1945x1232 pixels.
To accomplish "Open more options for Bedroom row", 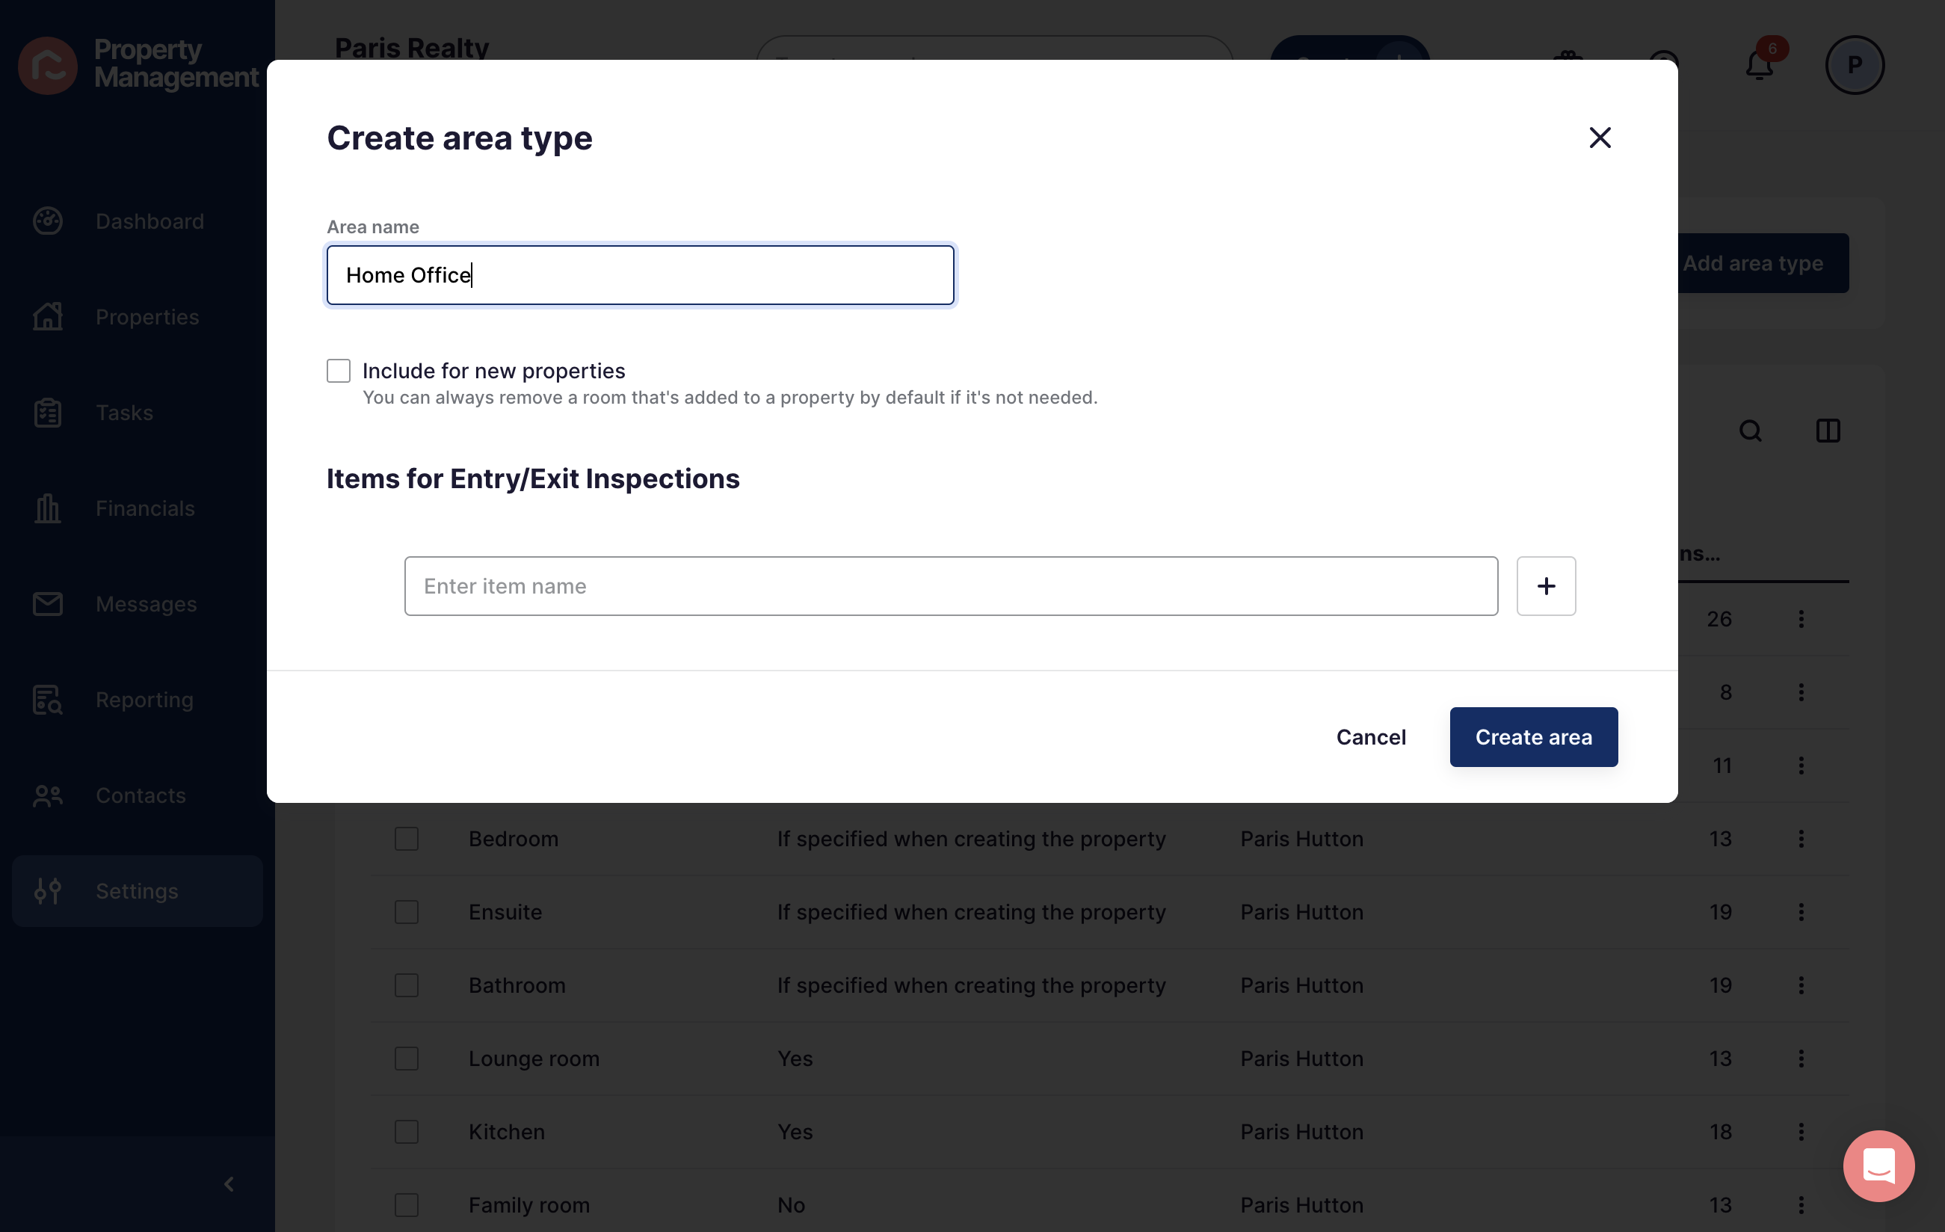I will 1801,839.
